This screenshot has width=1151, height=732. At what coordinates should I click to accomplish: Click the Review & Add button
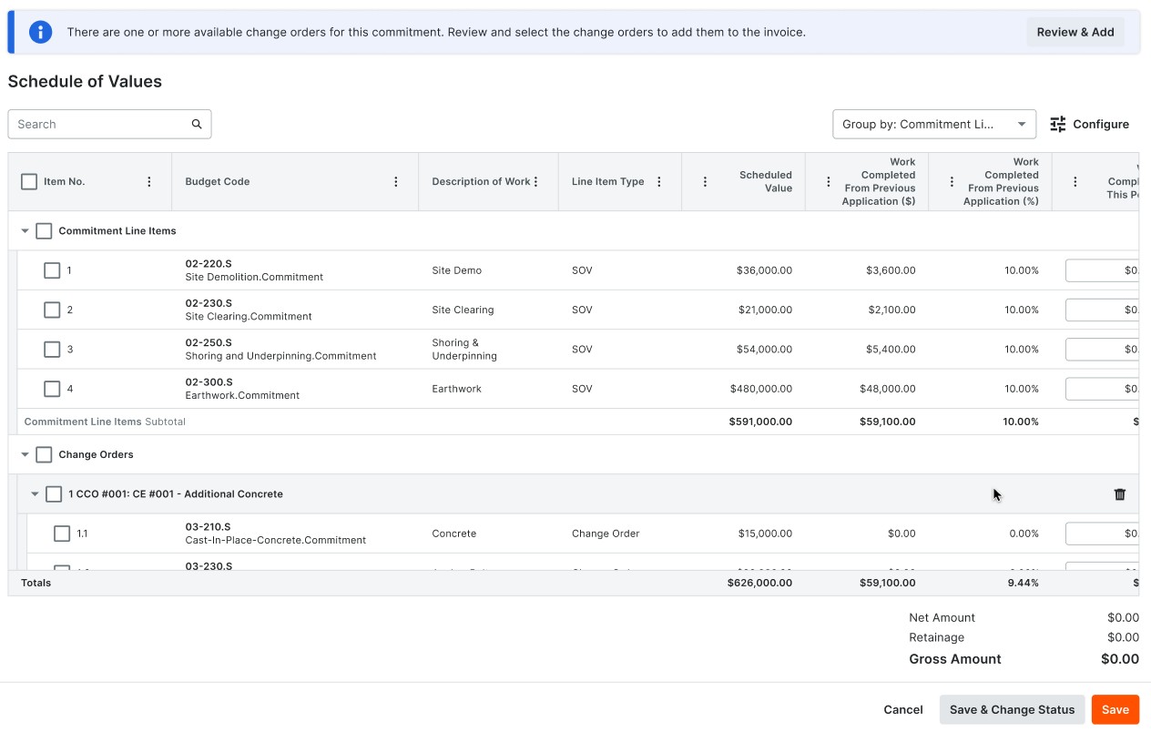[x=1075, y=32]
